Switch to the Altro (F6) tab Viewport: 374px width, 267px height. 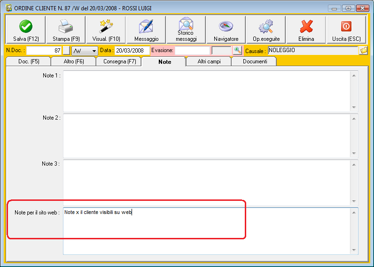tap(74, 61)
